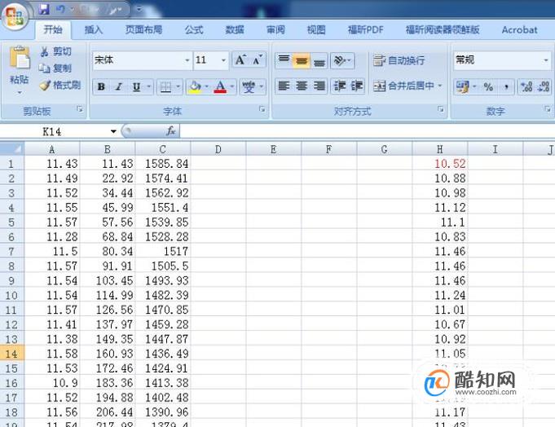Screen dimensions: 555x427
Task: Copy selection with 复制
Action: tap(55, 68)
